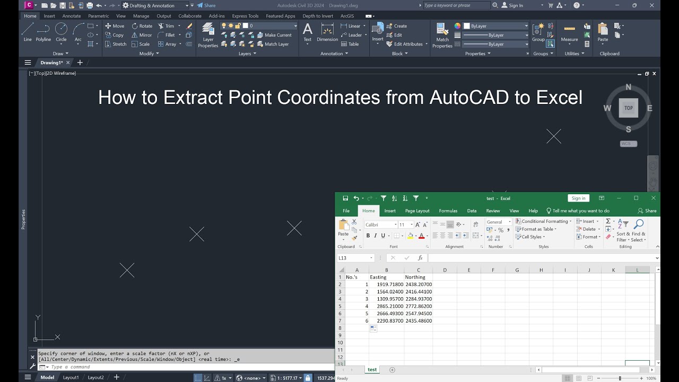Image resolution: width=679 pixels, height=382 pixels.
Task: Click Excel Sort A to Z icon
Action: [x=394, y=198]
